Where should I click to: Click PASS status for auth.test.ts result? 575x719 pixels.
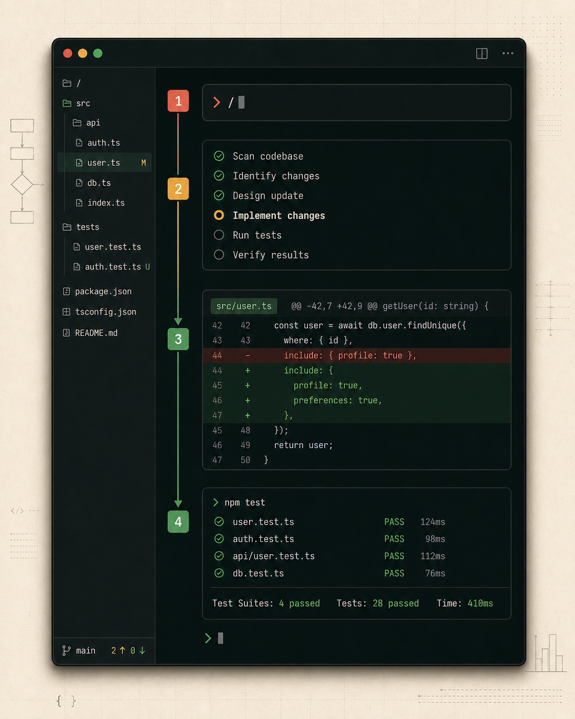[x=394, y=539]
